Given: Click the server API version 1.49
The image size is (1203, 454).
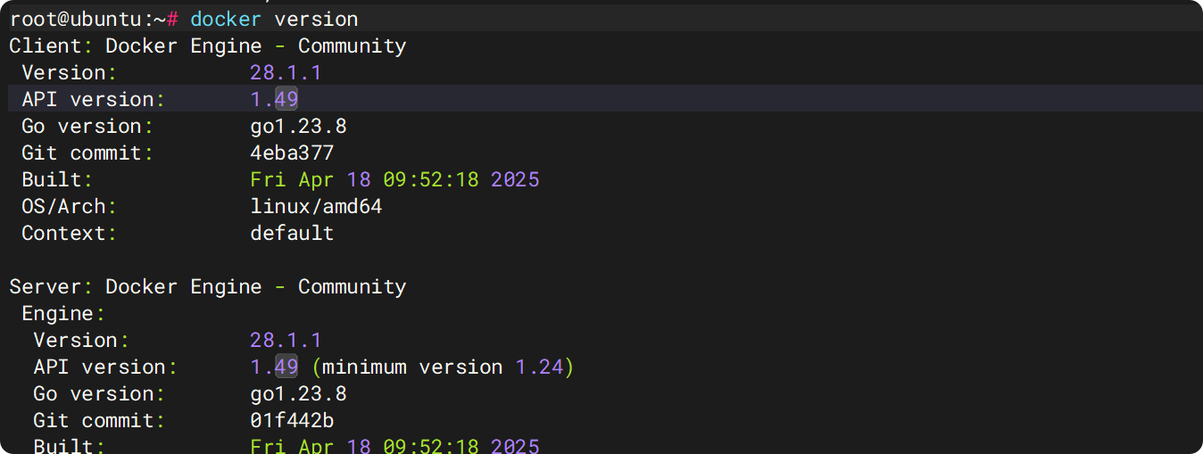Looking at the screenshot, I should point(274,367).
